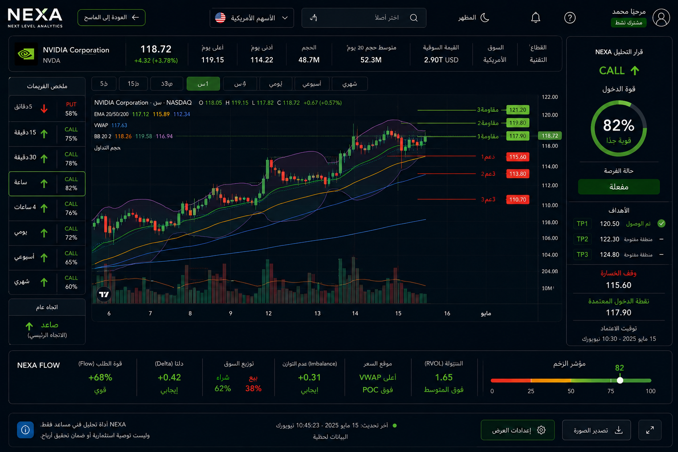Viewport: 678px width, 452px height.
Task: Click the US flag icon
Action: coord(220,18)
